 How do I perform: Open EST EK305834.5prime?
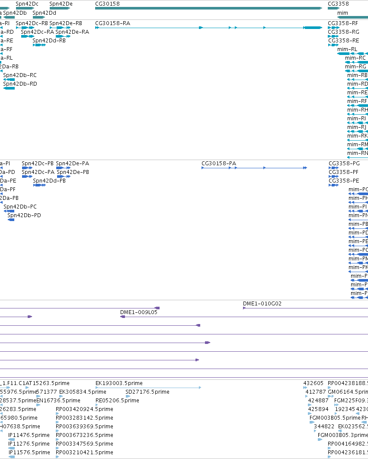[x=83, y=392]
